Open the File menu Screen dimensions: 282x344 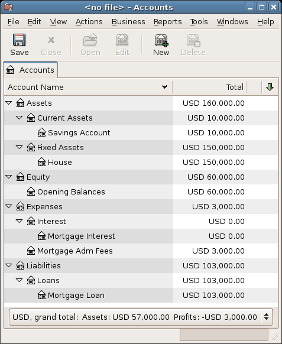click(14, 22)
